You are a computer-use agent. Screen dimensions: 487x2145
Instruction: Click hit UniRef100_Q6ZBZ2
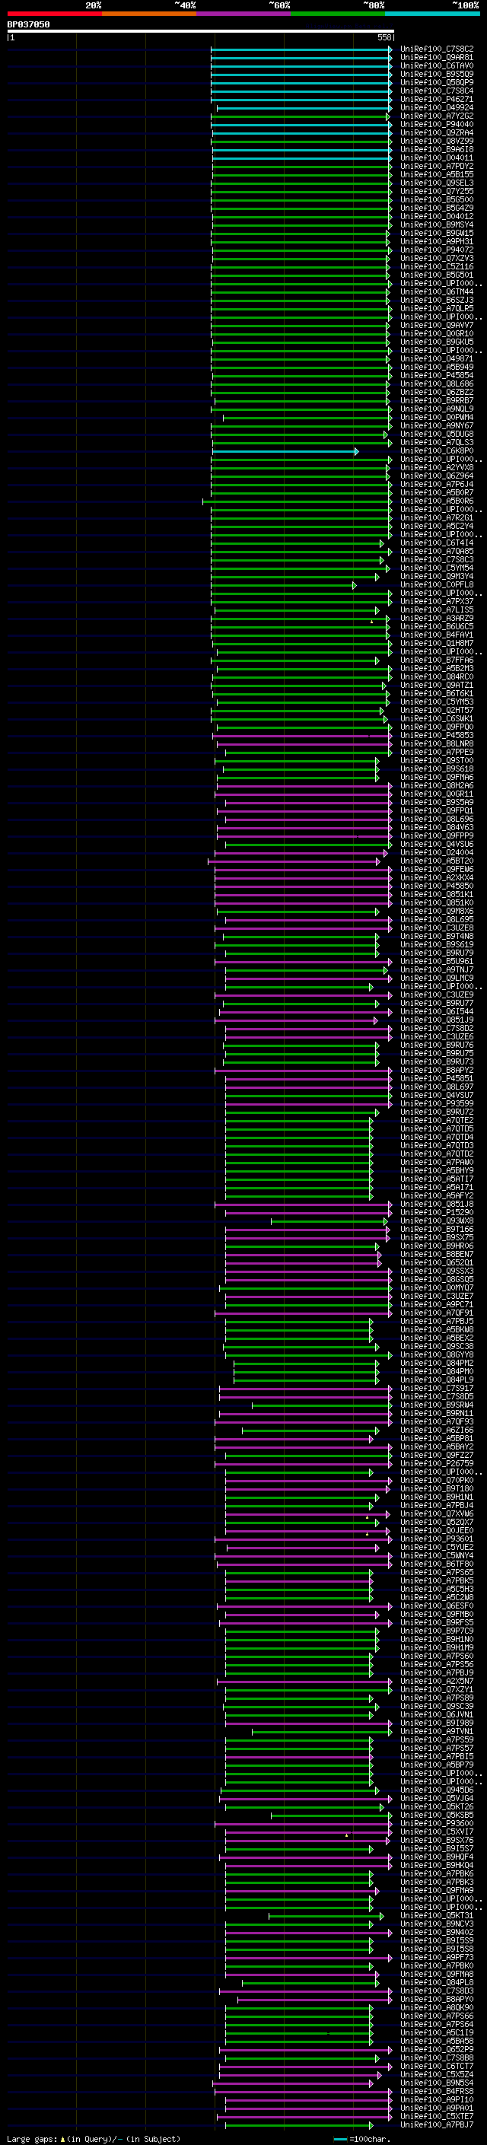click(x=437, y=392)
